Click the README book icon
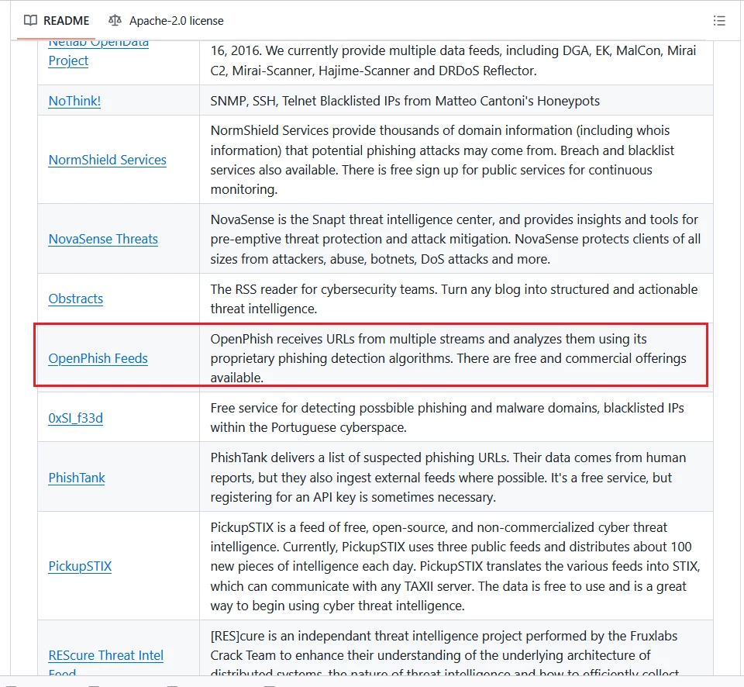This screenshot has width=744, height=687. coord(30,20)
